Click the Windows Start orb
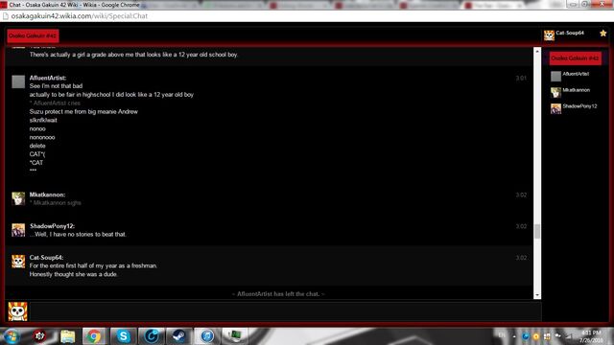 [12, 336]
